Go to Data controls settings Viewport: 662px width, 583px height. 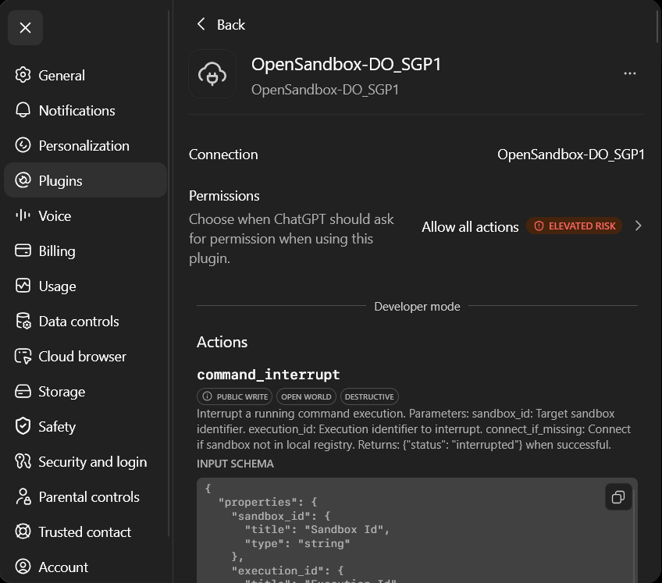coord(85,321)
